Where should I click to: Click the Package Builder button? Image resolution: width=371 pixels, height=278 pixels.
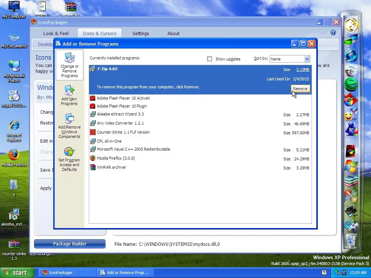click(70, 244)
